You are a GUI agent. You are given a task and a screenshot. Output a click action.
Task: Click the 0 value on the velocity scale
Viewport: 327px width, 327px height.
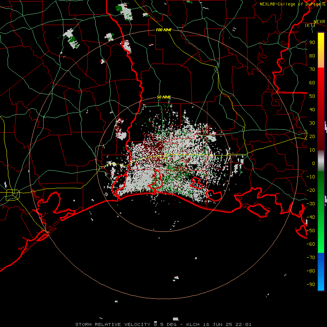point(314,163)
